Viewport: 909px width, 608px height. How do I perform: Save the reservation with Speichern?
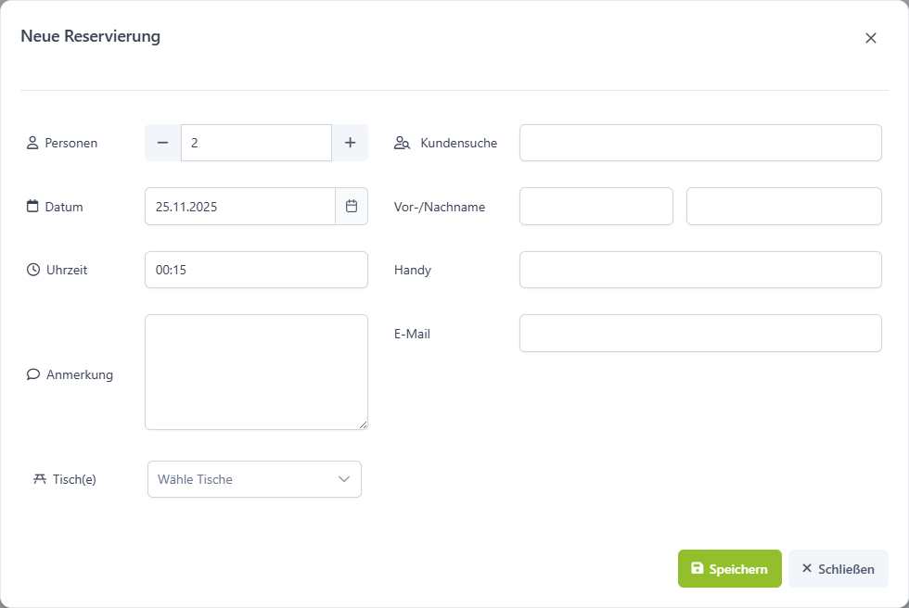729,569
